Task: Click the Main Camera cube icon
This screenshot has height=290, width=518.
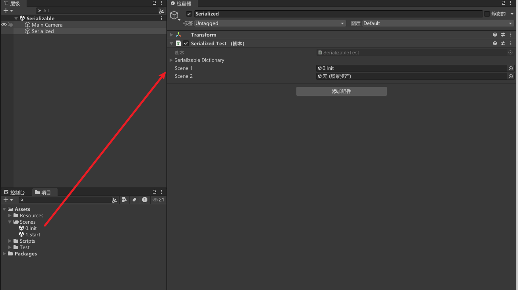Action: (x=27, y=25)
